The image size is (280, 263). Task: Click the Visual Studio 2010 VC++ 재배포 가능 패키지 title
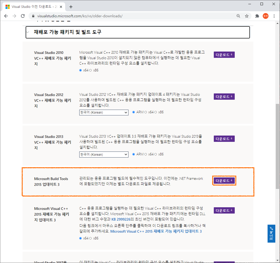(53, 58)
